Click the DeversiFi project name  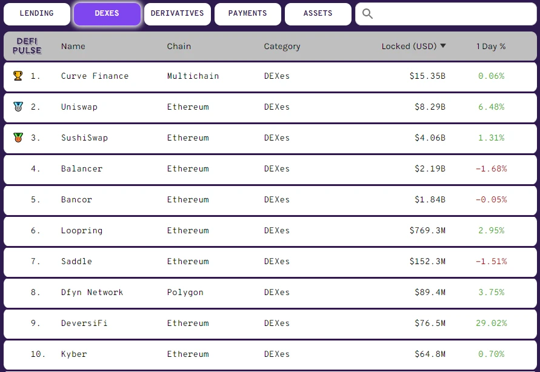point(84,323)
